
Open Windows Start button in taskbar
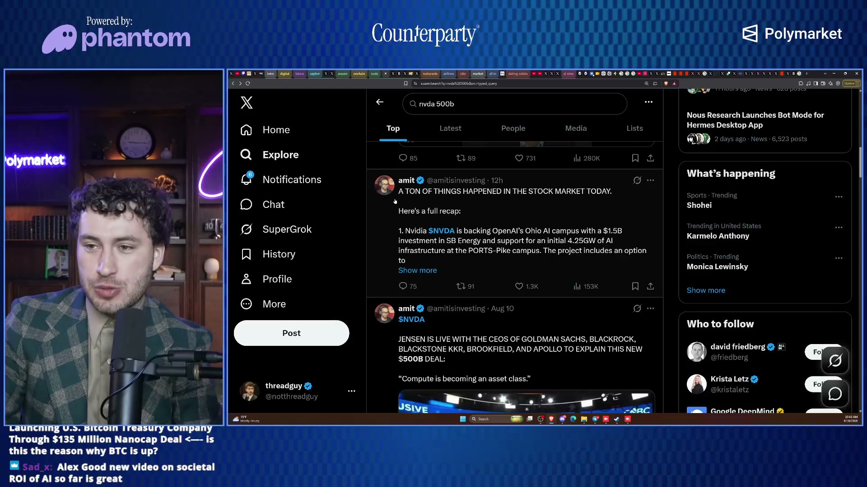[x=462, y=419]
